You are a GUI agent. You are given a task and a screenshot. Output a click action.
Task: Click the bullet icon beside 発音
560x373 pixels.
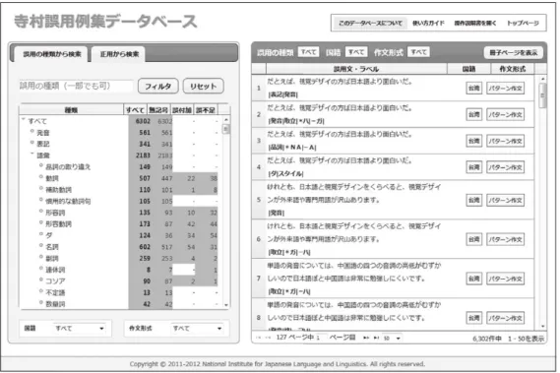[x=32, y=132]
